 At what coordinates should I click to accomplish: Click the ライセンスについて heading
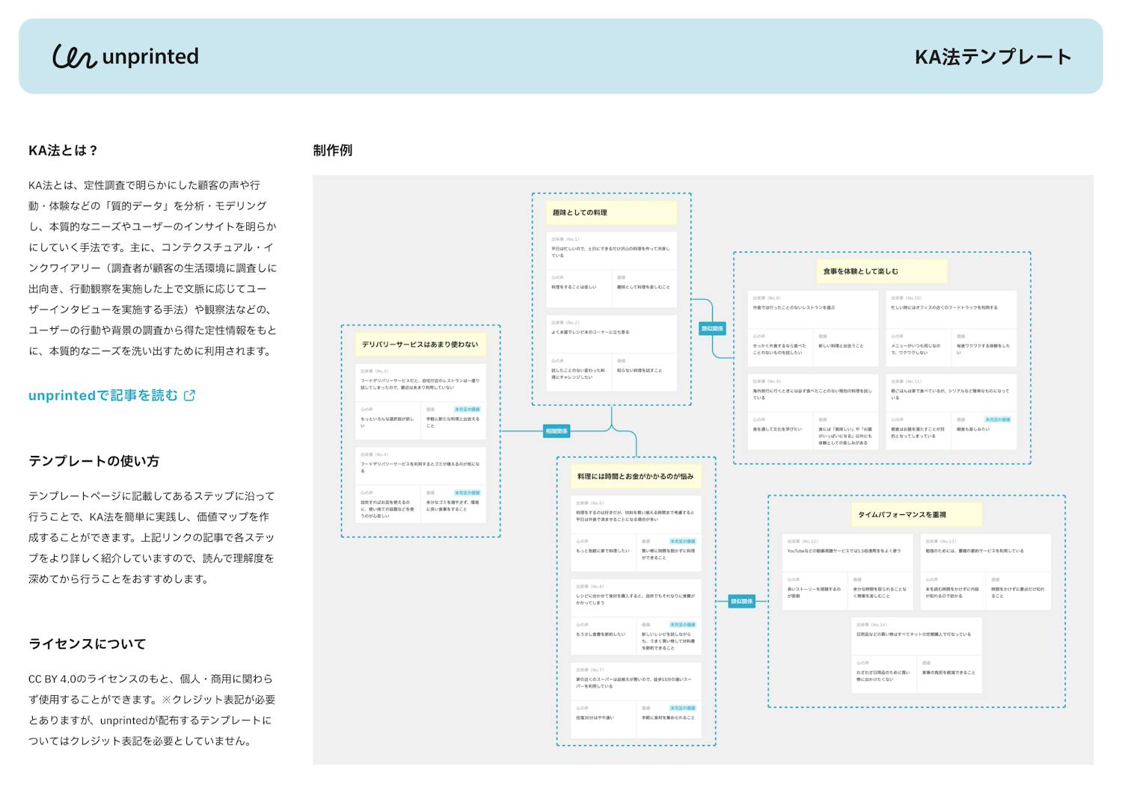click(x=87, y=644)
